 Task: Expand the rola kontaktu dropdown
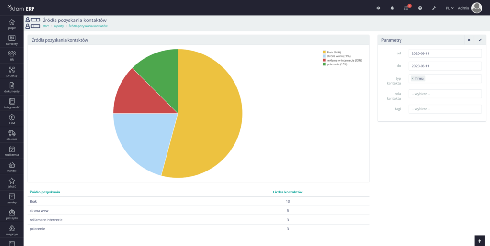(x=445, y=94)
